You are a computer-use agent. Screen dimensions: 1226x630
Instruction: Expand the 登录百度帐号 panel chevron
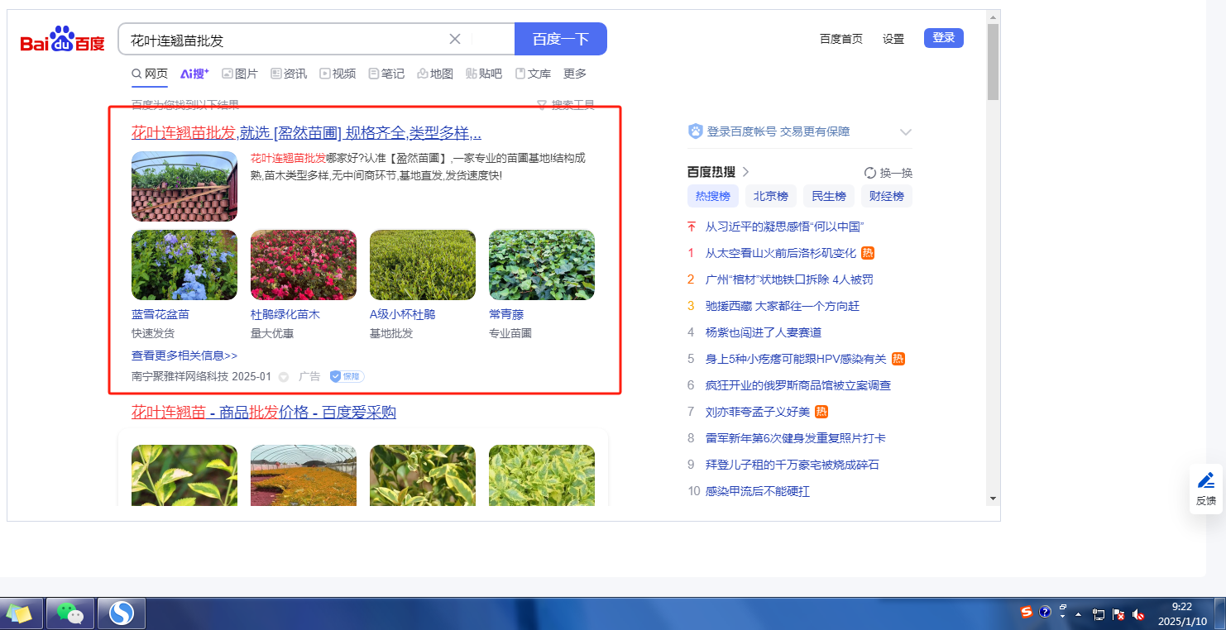pos(905,132)
